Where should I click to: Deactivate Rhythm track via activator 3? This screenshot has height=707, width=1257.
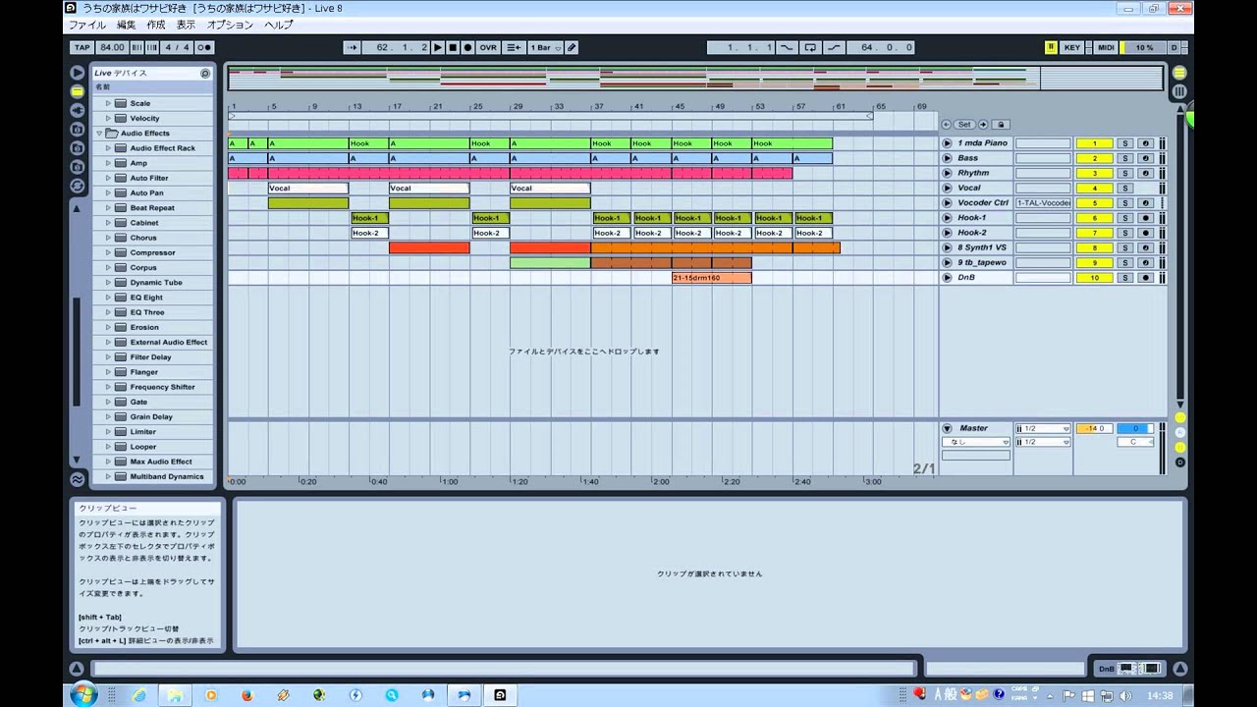coord(1094,173)
